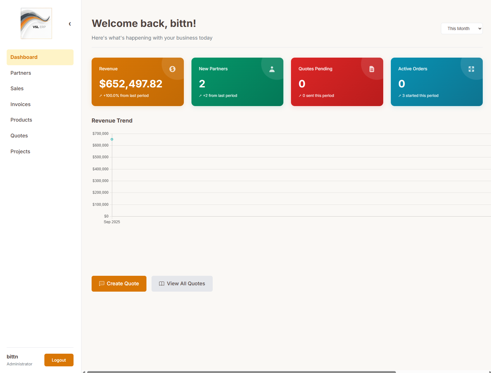Open the Dashboard menu item
This screenshot has height=373, width=491.
click(40, 57)
